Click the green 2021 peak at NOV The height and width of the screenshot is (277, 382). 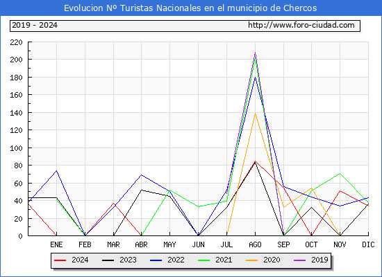click(340, 174)
